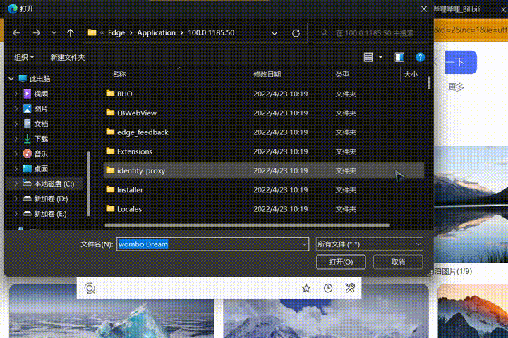Click the star favorites icon in browser bar
This screenshot has height=338, width=508.
[306, 288]
